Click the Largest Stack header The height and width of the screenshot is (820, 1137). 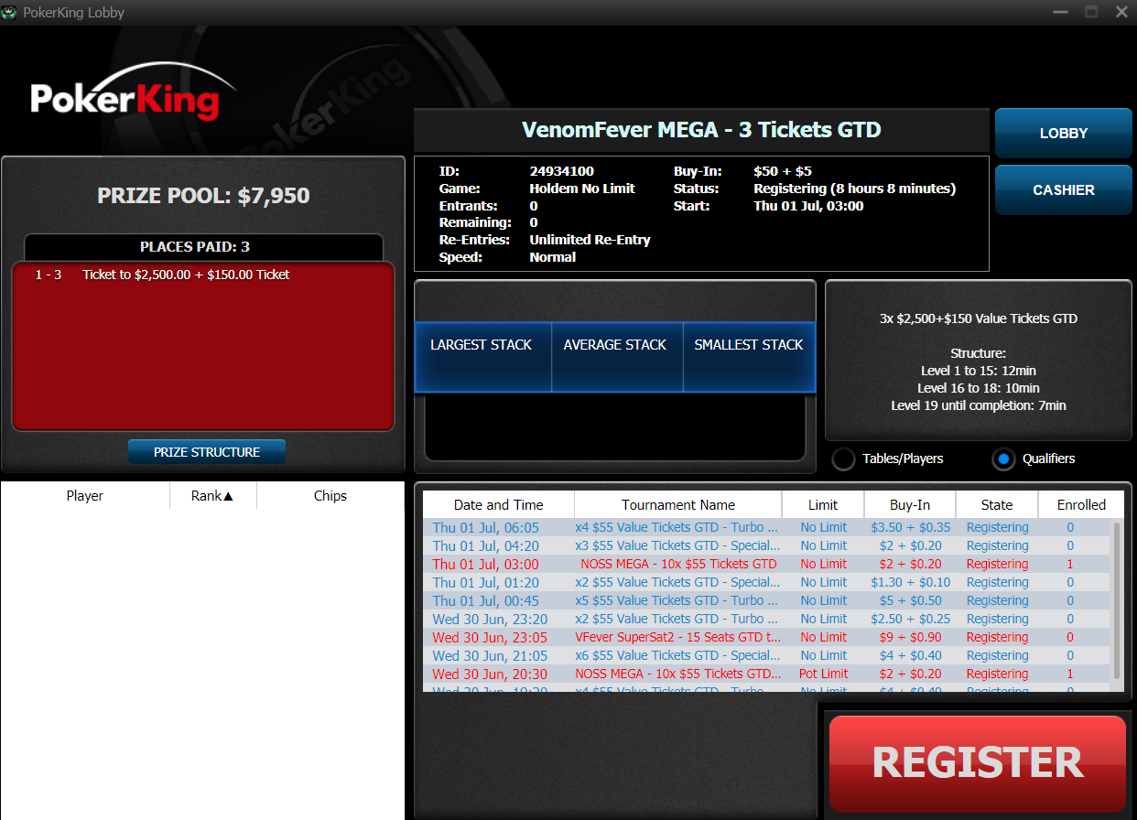[482, 345]
